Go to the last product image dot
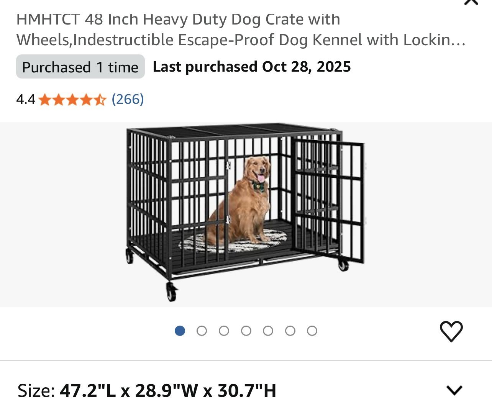 coord(312,331)
